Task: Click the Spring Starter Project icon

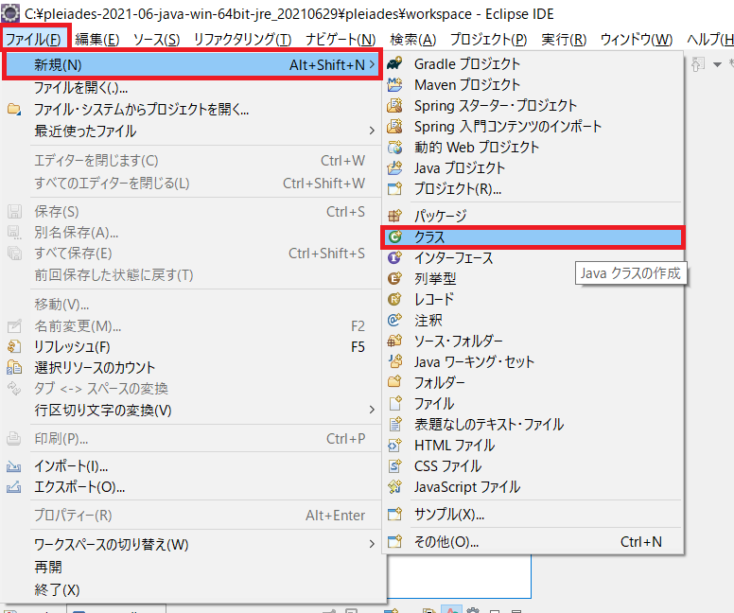Action: (394, 105)
